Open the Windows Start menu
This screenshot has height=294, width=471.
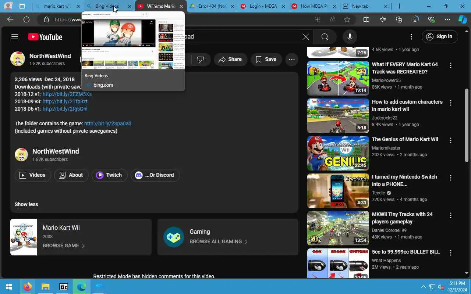(x=9, y=287)
